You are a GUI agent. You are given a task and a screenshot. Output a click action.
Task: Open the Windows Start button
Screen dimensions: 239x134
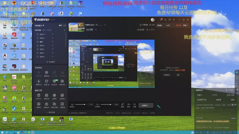[x=2, y=132]
